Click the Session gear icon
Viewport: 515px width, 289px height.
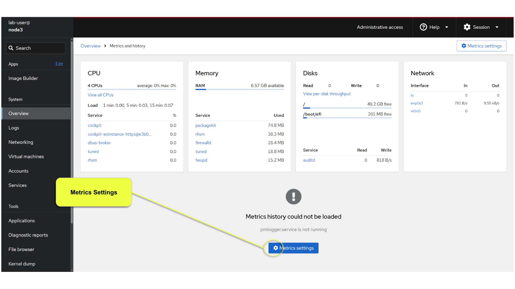[467, 27]
